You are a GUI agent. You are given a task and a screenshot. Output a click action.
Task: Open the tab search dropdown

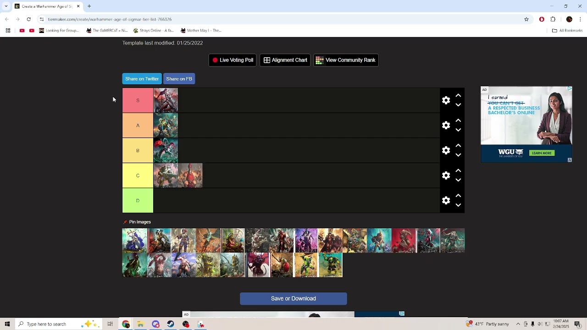click(x=6, y=6)
